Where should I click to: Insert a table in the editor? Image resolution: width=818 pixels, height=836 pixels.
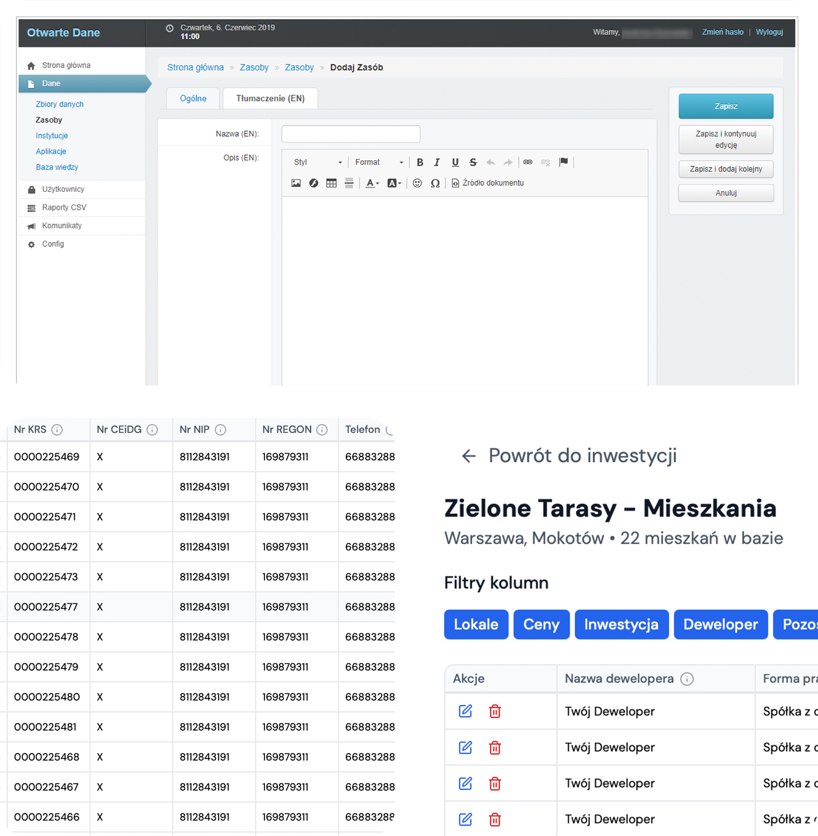[331, 183]
